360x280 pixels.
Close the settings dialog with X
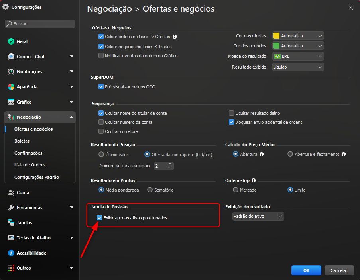pos(351,8)
